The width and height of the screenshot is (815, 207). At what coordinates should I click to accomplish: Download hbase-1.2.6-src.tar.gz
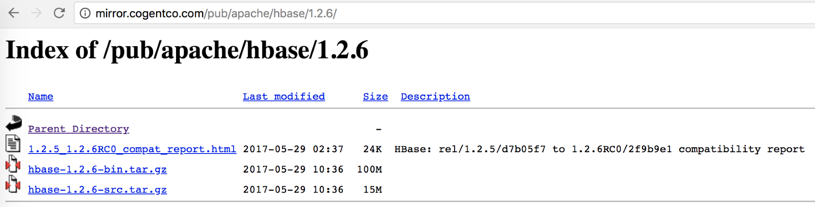(97, 190)
